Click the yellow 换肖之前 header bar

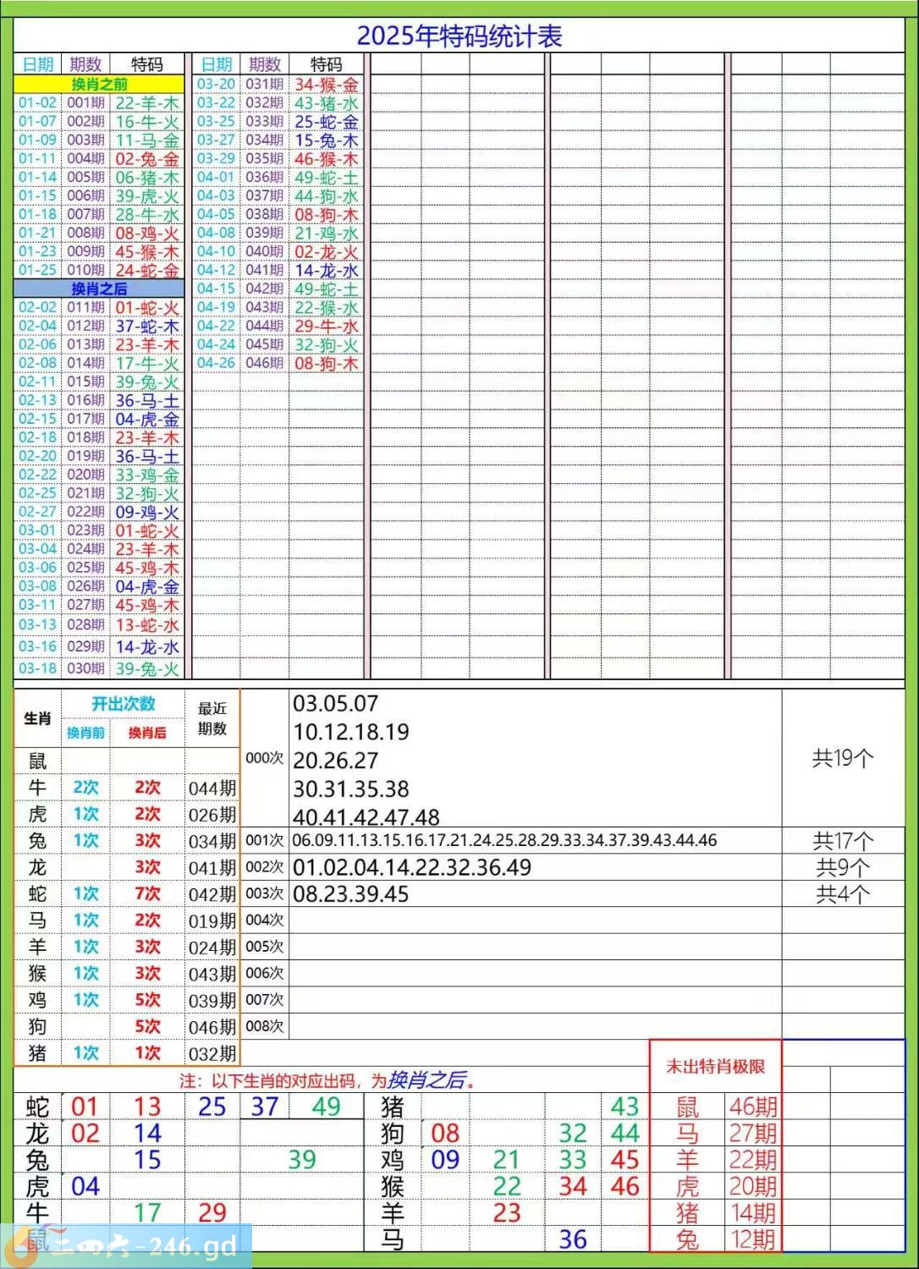pyautogui.click(x=99, y=84)
